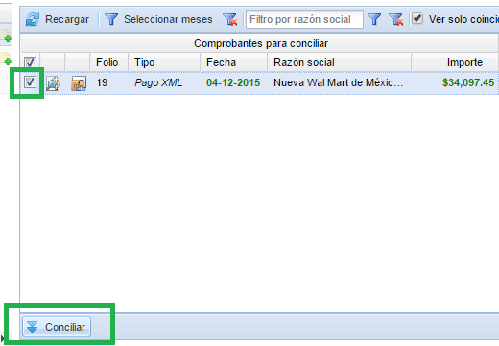
Task: Apply the razón social filter funnel
Action: click(x=374, y=19)
